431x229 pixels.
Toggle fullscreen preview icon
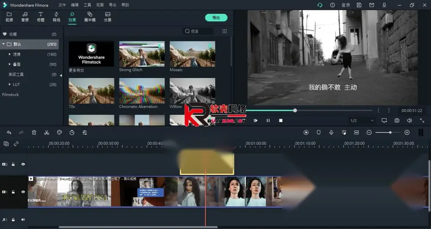pyautogui.click(x=422, y=121)
